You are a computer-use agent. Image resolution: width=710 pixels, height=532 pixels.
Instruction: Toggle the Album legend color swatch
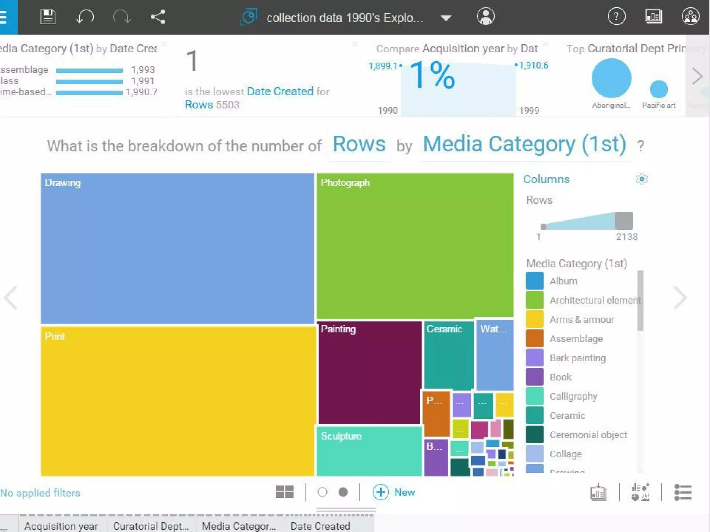pyautogui.click(x=534, y=281)
